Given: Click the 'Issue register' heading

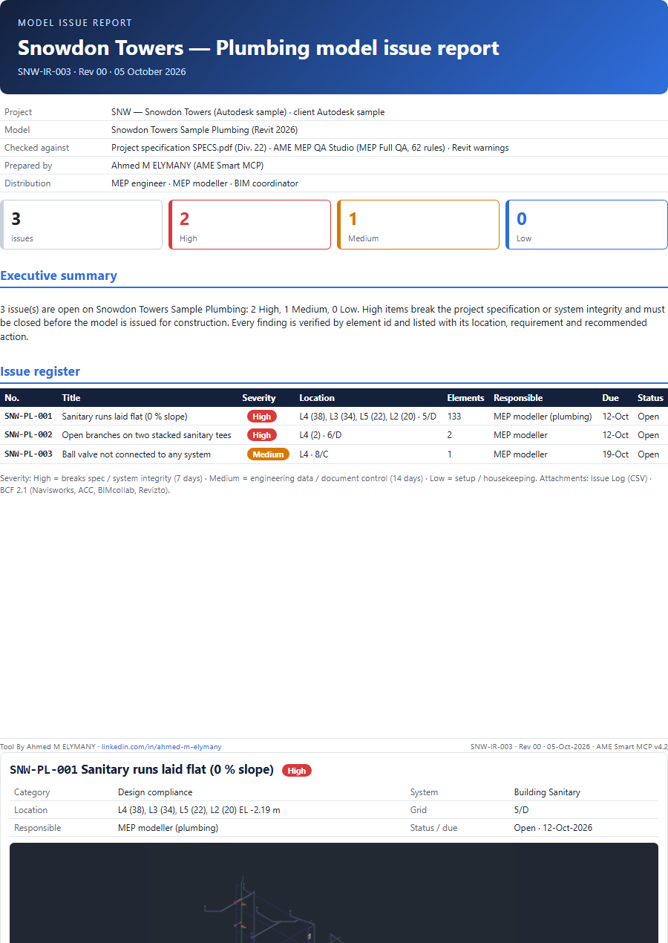Looking at the screenshot, I should 40,371.
